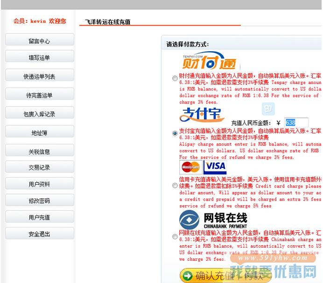This screenshot has width=323, height=283.
Task: Click the 确认充值 confirm button
Action: [225, 276]
